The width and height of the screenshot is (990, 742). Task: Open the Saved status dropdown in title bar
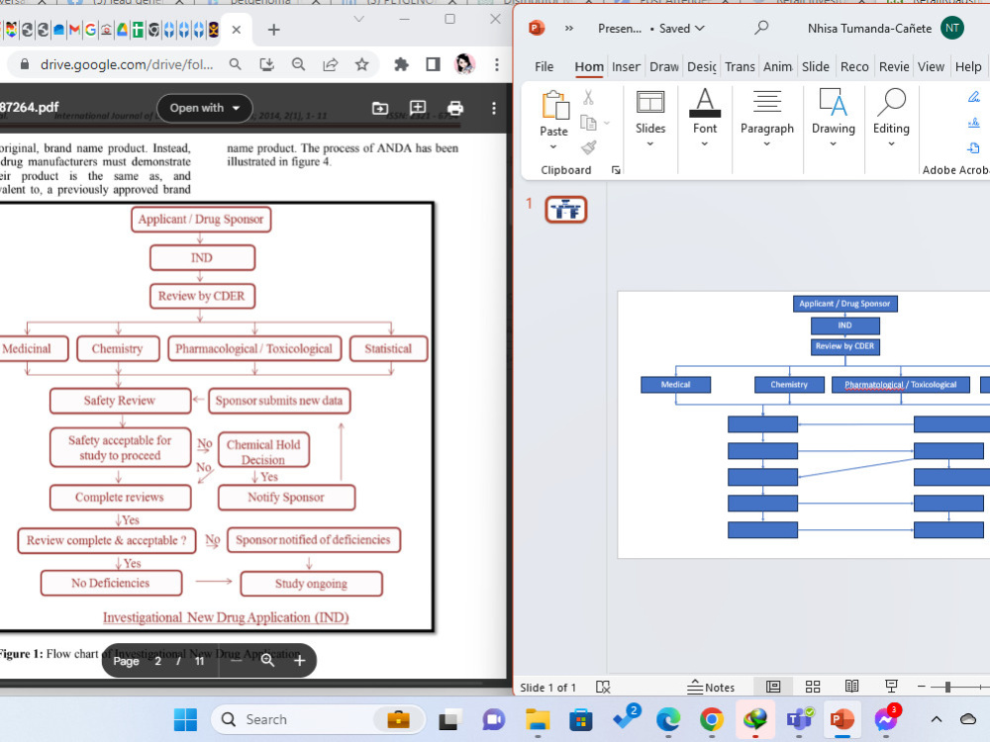[682, 29]
